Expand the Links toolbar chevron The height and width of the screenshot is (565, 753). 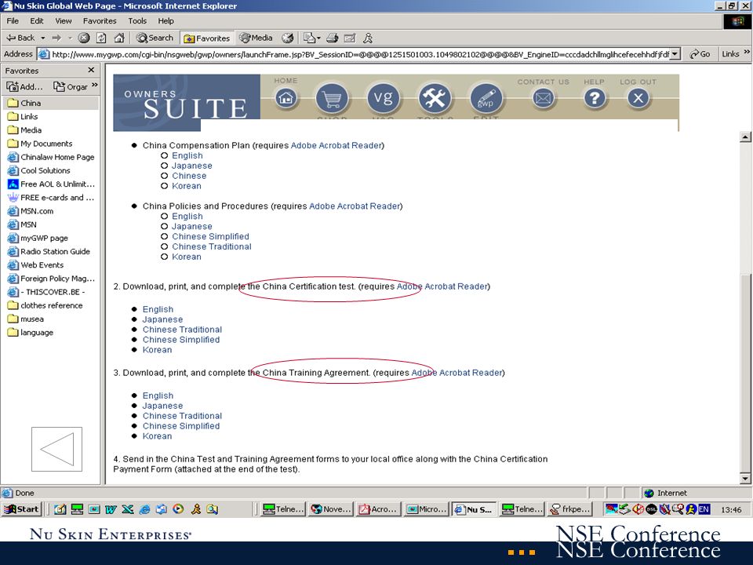[x=747, y=52]
